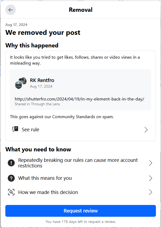Viewport: 161px width, 228px height.
Task: Click the RK Rentfro profile picture
Action: (20, 83)
